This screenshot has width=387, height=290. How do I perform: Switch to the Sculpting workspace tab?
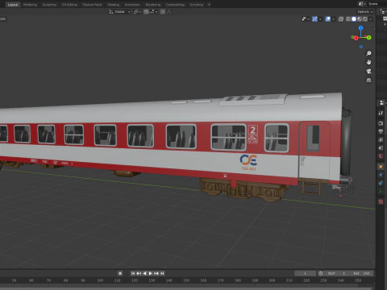[x=49, y=5]
